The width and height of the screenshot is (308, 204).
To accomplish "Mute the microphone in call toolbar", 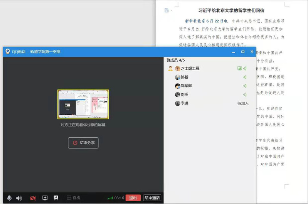I will point(9,198).
